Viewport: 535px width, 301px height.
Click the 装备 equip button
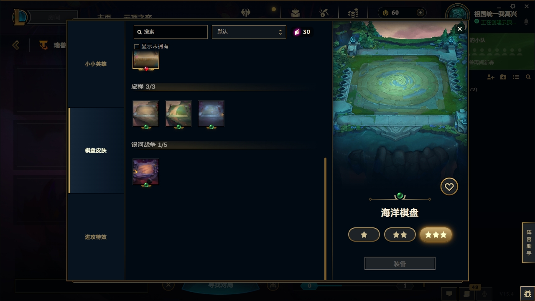pos(400,264)
